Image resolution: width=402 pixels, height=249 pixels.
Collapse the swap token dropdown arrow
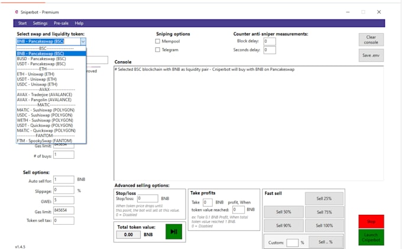(x=83, y=41)
